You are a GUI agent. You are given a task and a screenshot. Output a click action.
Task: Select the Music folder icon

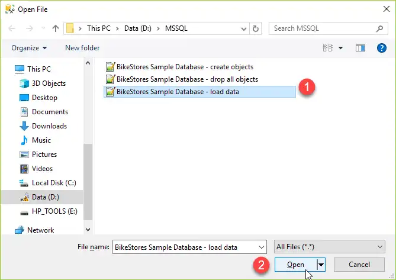[x=24, y=140]
